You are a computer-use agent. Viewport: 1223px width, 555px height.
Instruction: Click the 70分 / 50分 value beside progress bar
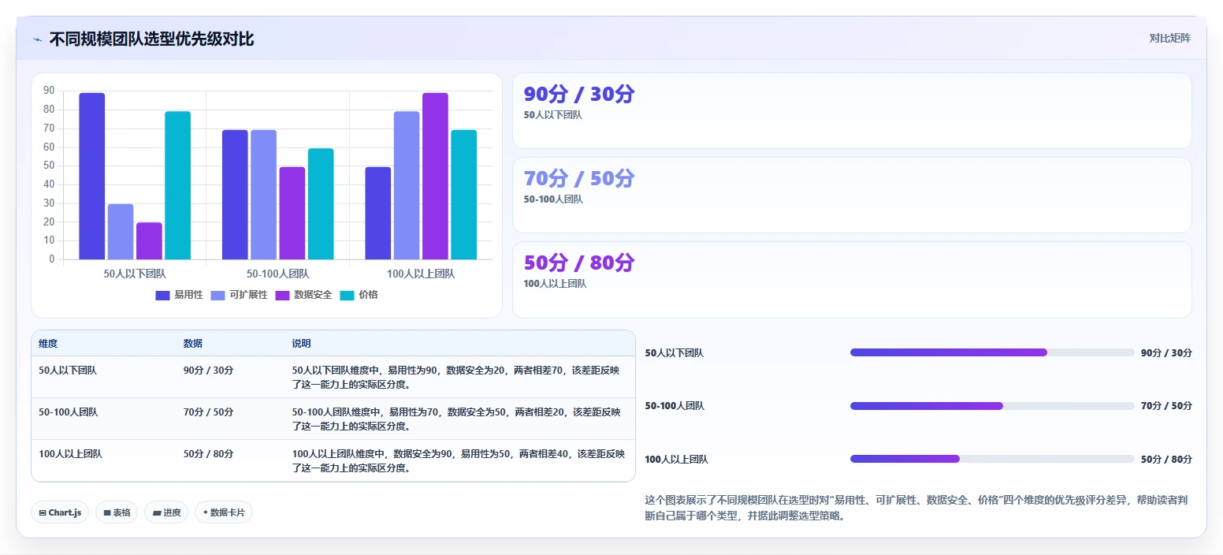[1166, 406]
